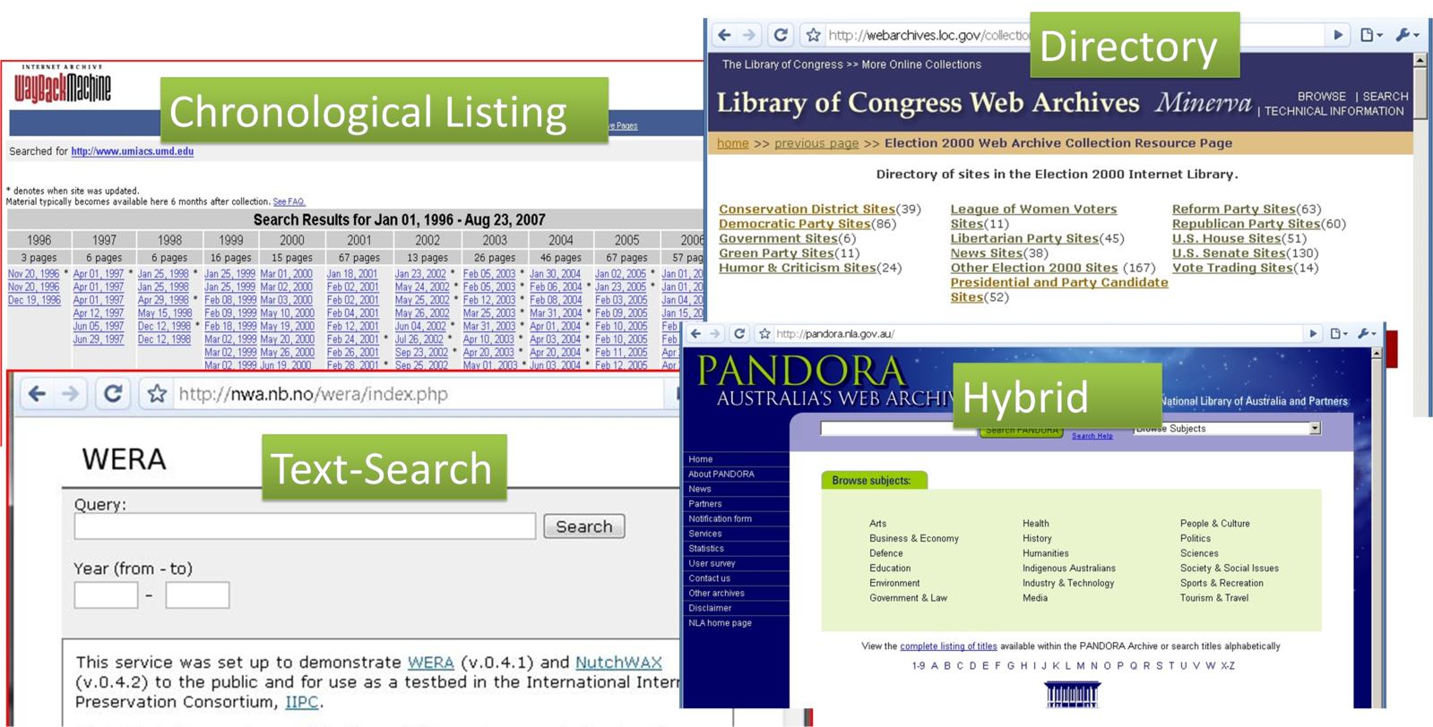Click the scrollbar up arrow on the Library of Congress page
The image size is (1433, 727).
(x=1420, y=61)
